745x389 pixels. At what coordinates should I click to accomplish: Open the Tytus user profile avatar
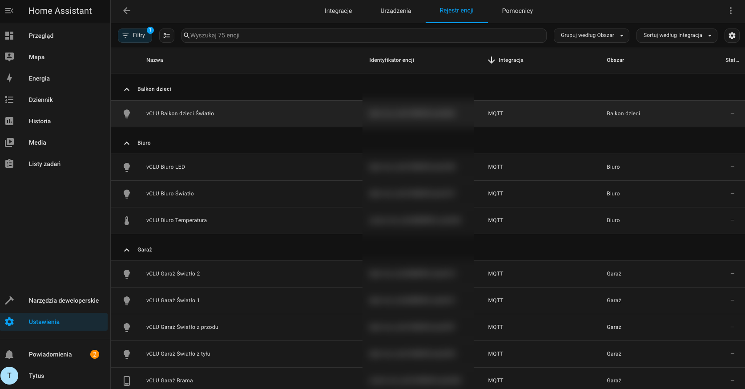9,376
